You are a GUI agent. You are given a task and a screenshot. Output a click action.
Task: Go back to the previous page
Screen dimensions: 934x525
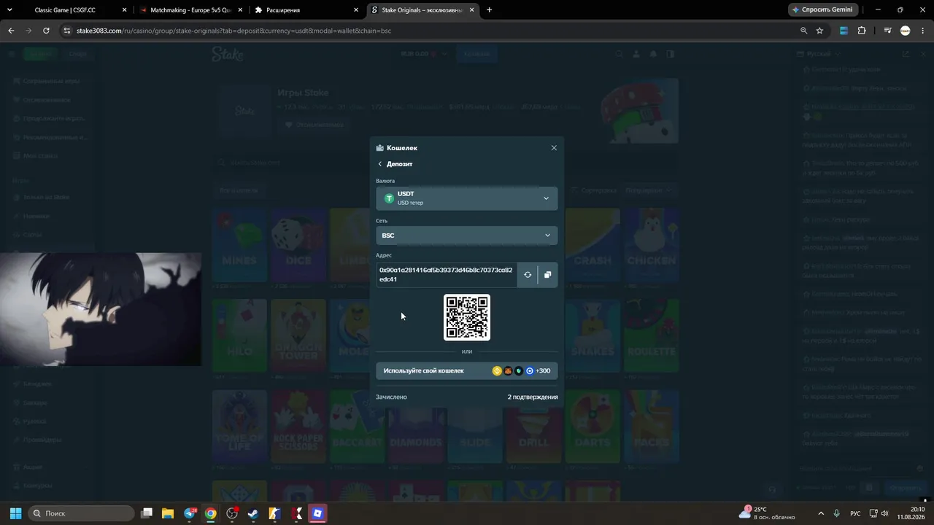(x=11, y=31)
